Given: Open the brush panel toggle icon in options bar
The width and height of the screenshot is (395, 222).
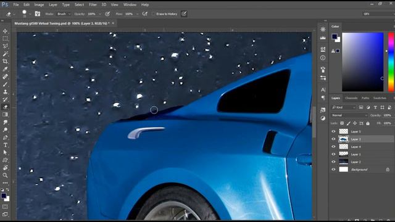Looking at the screenshot, I should (x=37, y=14).
